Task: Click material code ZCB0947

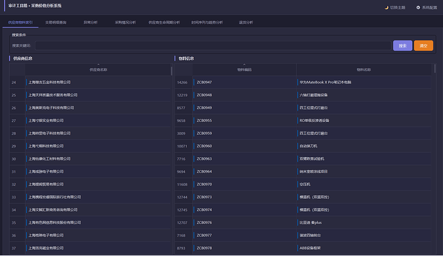Action: (204, 82)
